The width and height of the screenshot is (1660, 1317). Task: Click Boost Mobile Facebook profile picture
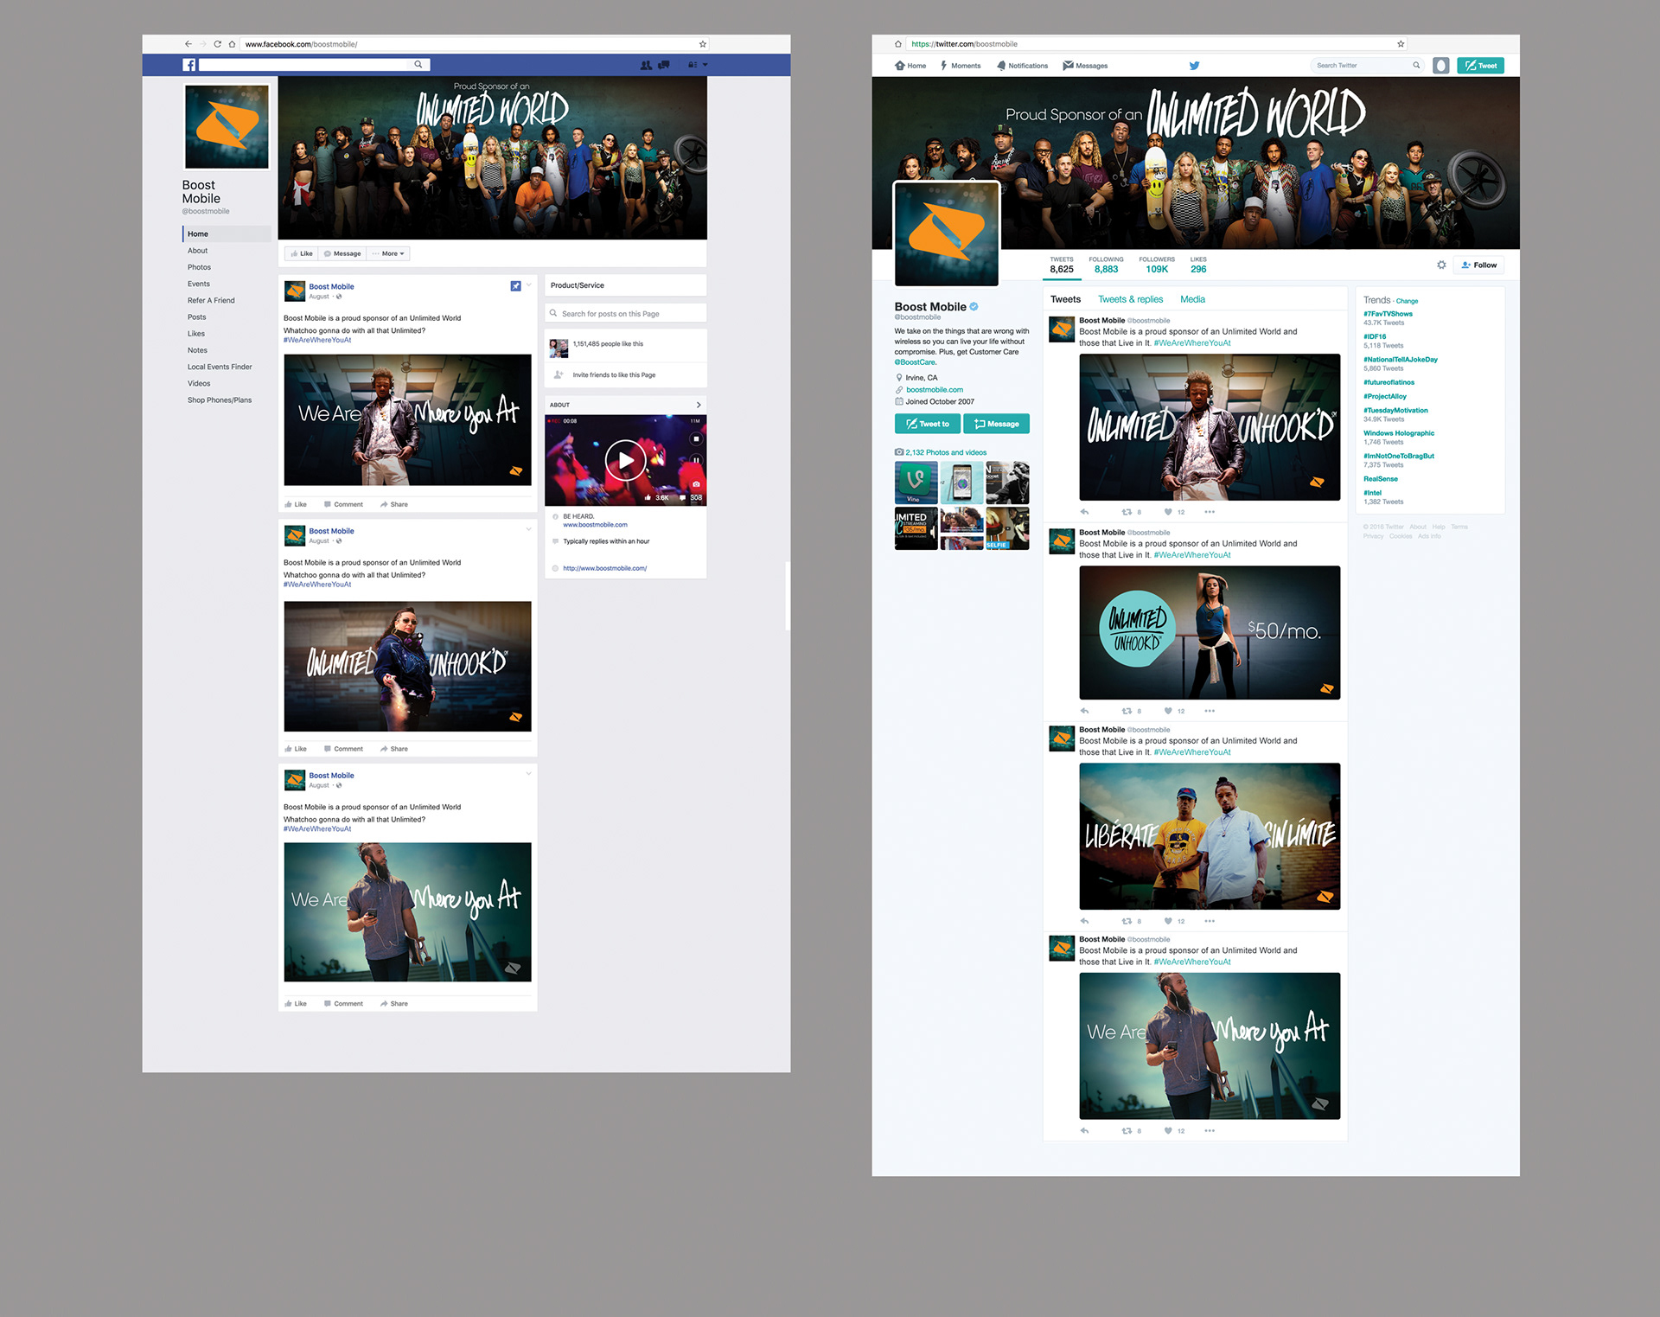(227, 127)
